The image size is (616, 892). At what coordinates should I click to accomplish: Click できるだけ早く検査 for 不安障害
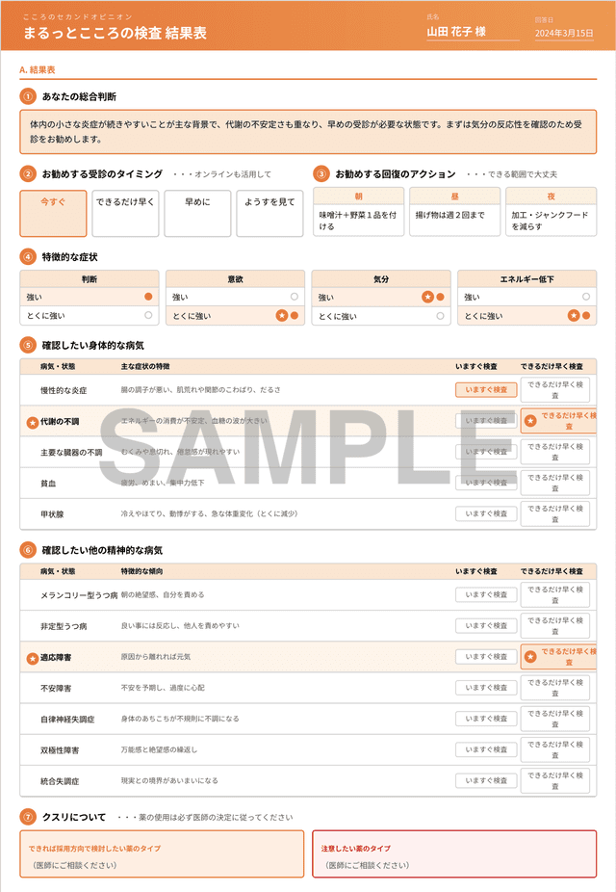coord(555,688)
